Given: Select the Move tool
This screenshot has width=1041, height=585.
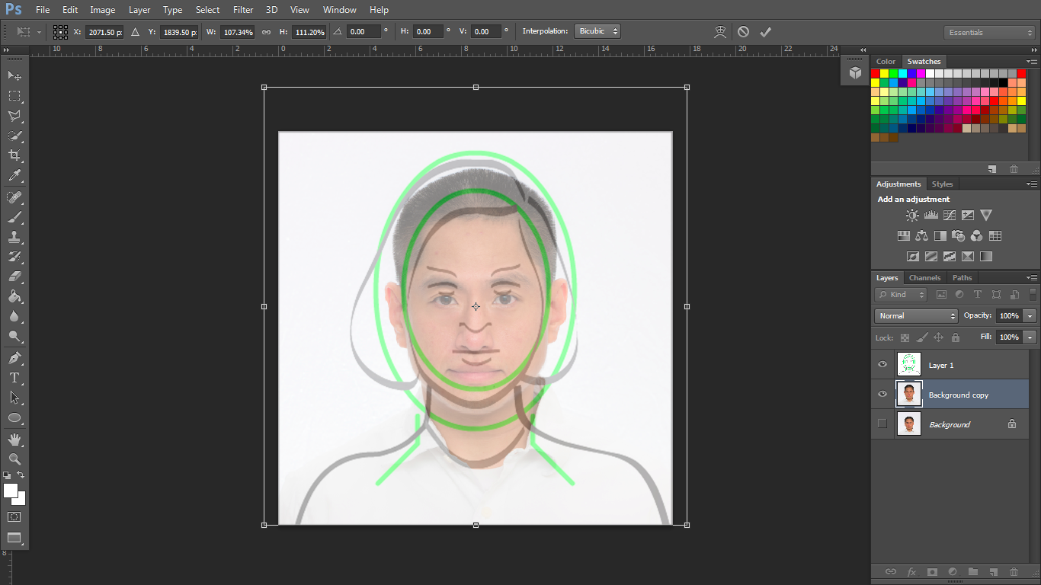Looking at the screenshot, I should (14, 75).
